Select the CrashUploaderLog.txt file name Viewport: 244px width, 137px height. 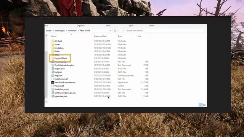pos(64,65)
